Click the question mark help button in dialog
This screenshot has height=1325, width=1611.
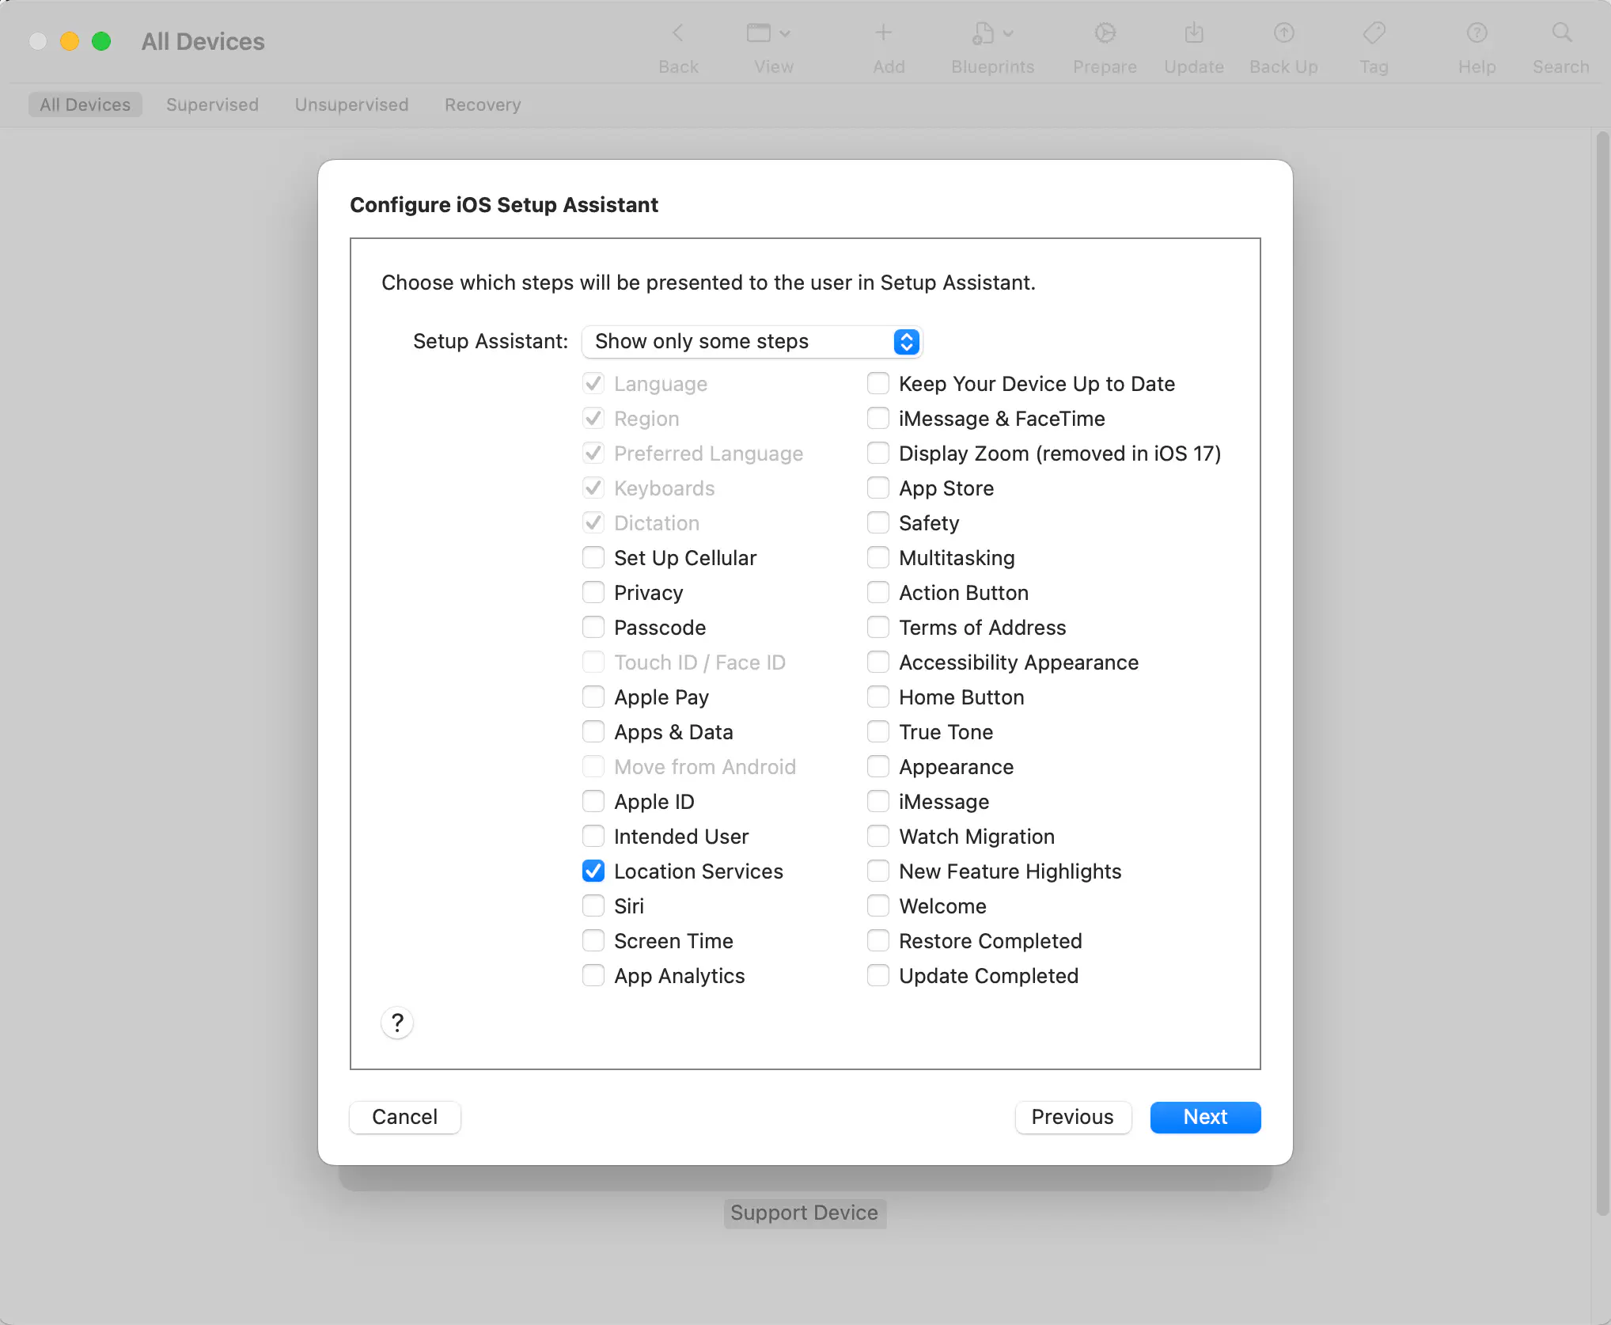point(397,1023)
